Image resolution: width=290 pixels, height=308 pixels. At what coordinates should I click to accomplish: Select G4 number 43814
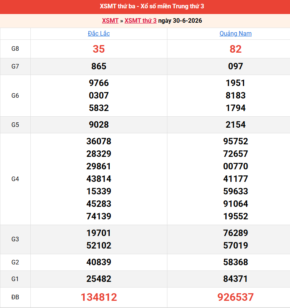coord(99,179)
